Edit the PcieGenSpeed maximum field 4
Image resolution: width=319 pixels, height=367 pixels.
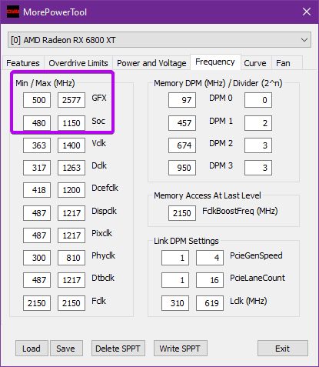click(x=210, y=258)
